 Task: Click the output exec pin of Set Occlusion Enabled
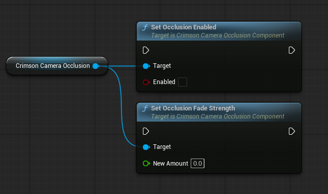pos(291,50)
